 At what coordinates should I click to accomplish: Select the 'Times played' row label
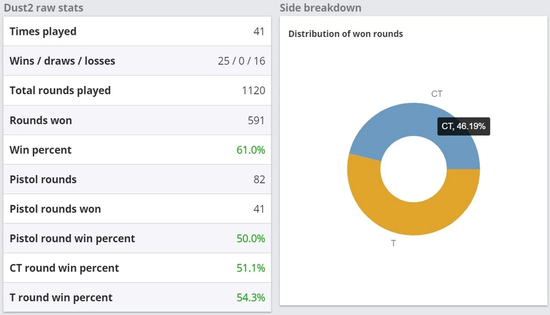coord(43,31)
